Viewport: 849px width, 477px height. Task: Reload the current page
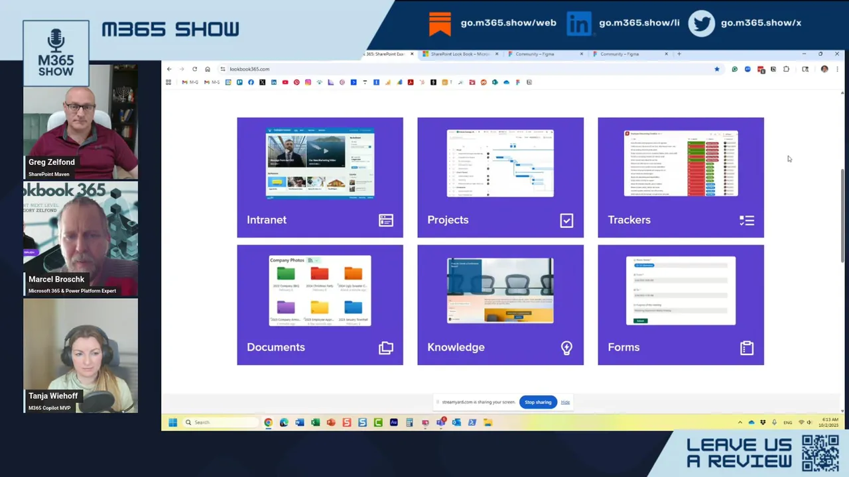tap(194, 69)
